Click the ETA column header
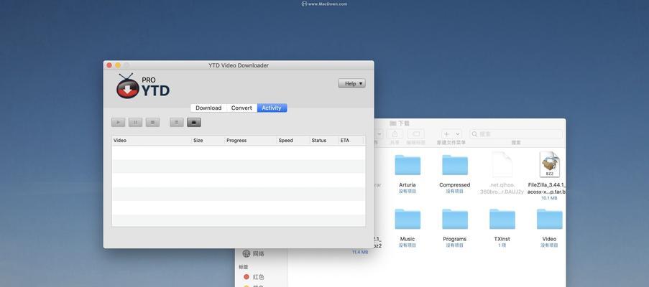 tap(351, 141)
